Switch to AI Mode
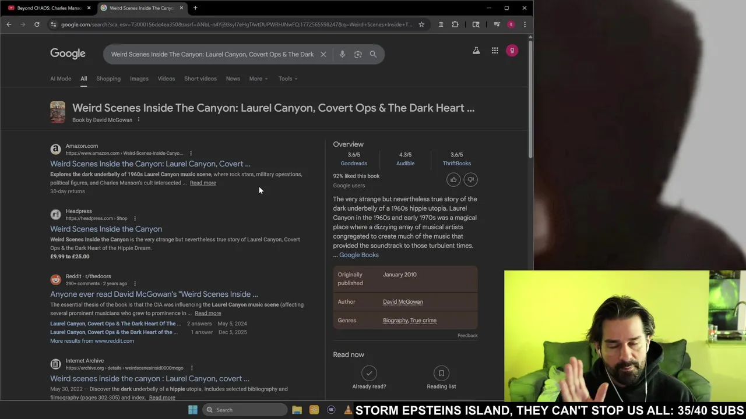 click(x=61, y=79)
